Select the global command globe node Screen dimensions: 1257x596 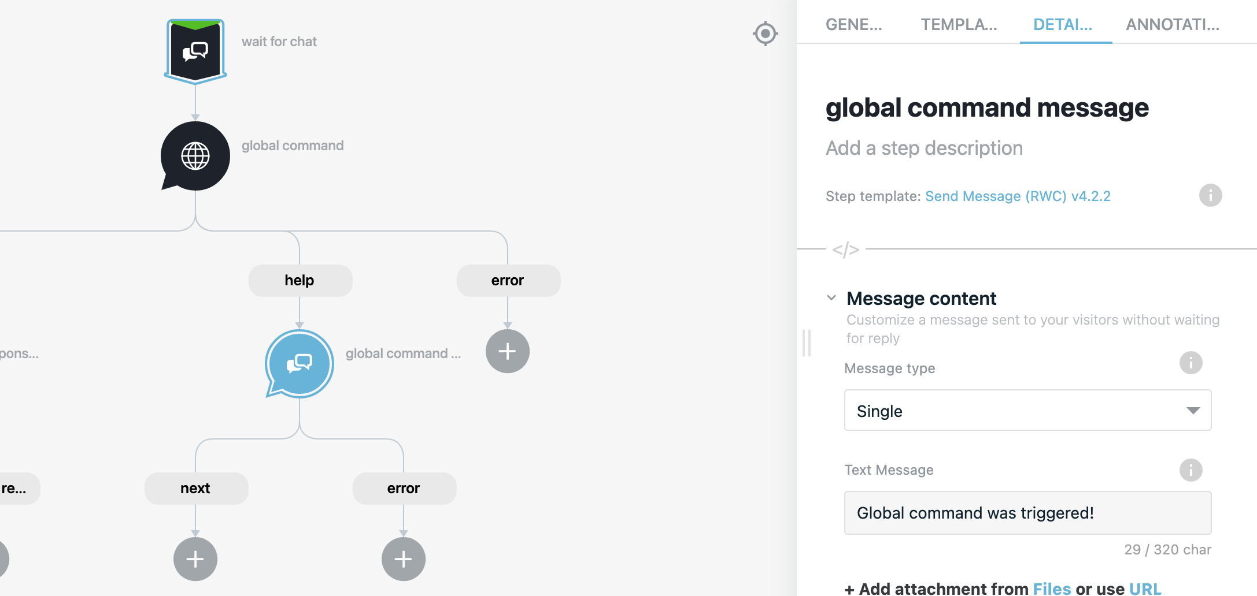click(x=195, y=156)
